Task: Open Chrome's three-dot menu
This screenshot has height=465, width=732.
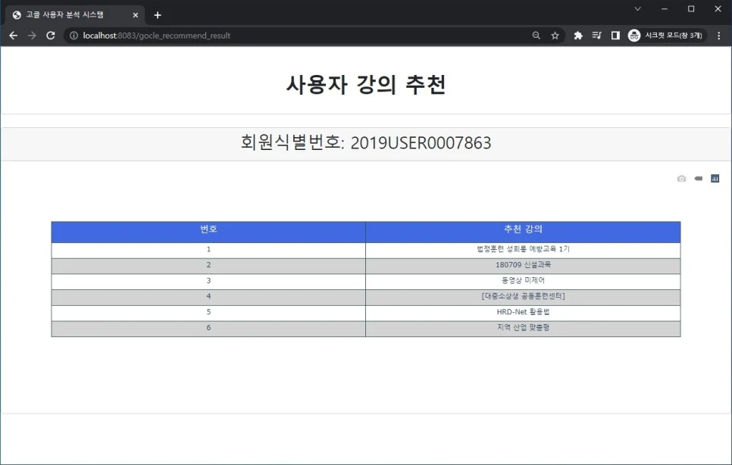Action: coord(719,36)
